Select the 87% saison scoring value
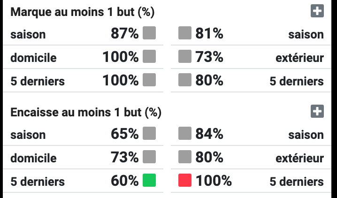Image resolution: width=337 pixels, height=198 pixels. coord(125,33)
